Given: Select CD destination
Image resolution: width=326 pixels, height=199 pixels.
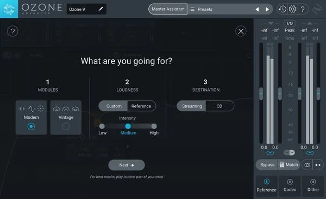Looking at the screenshot, I should [x=220, y=106].
